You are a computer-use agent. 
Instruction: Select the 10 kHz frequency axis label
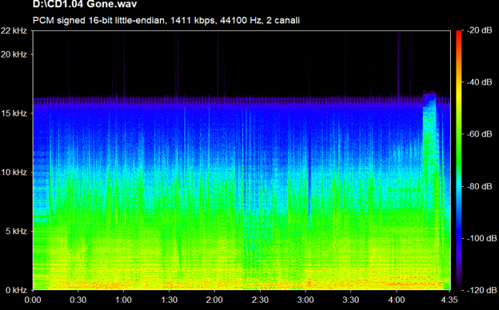pos(14,173)
